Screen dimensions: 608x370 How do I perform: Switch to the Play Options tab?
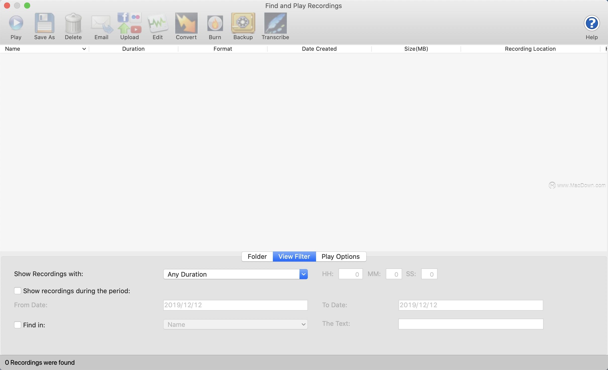point(340,256)
